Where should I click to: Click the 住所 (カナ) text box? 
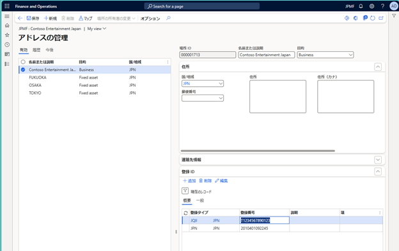pos(345,96)
